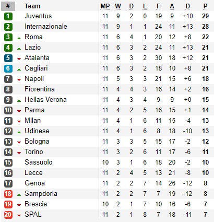Click the red rank 20 badge for SPAL
The image size is (214, 222).
coord(8,215)
